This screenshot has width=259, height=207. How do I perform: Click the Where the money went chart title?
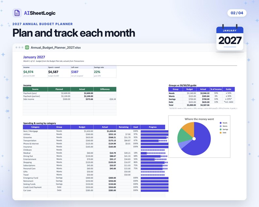pyautogui.click(x=199, y=119)
